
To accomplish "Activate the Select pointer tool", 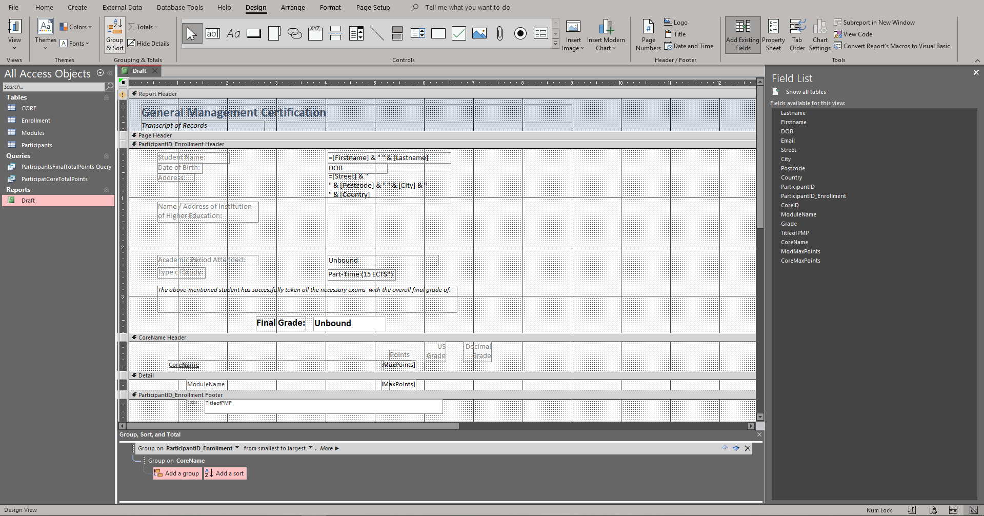I will [x=192, y=34].
